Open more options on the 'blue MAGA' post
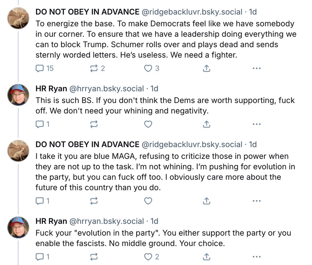The image size is (312, 265). tap(256, 201)
